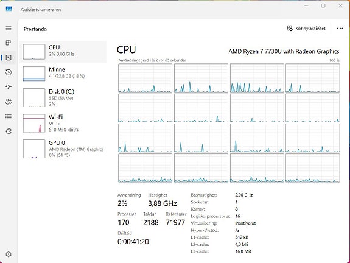This screenshot has width=350, height=263.
Task: Click the Logiska processorer value 16
Action: click(x=237, y=216)
